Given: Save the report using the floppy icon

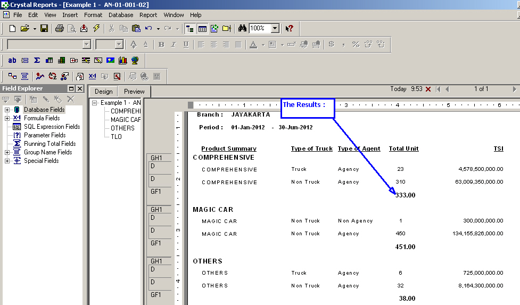Looking at the screenshot, I should point(44,29).
